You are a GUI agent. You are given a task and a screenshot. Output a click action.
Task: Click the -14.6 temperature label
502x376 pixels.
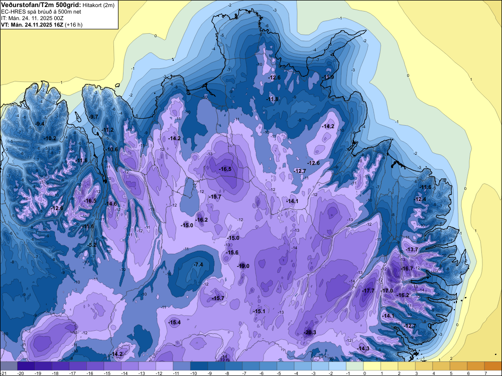pyautogui.click(x=111, y=204)
